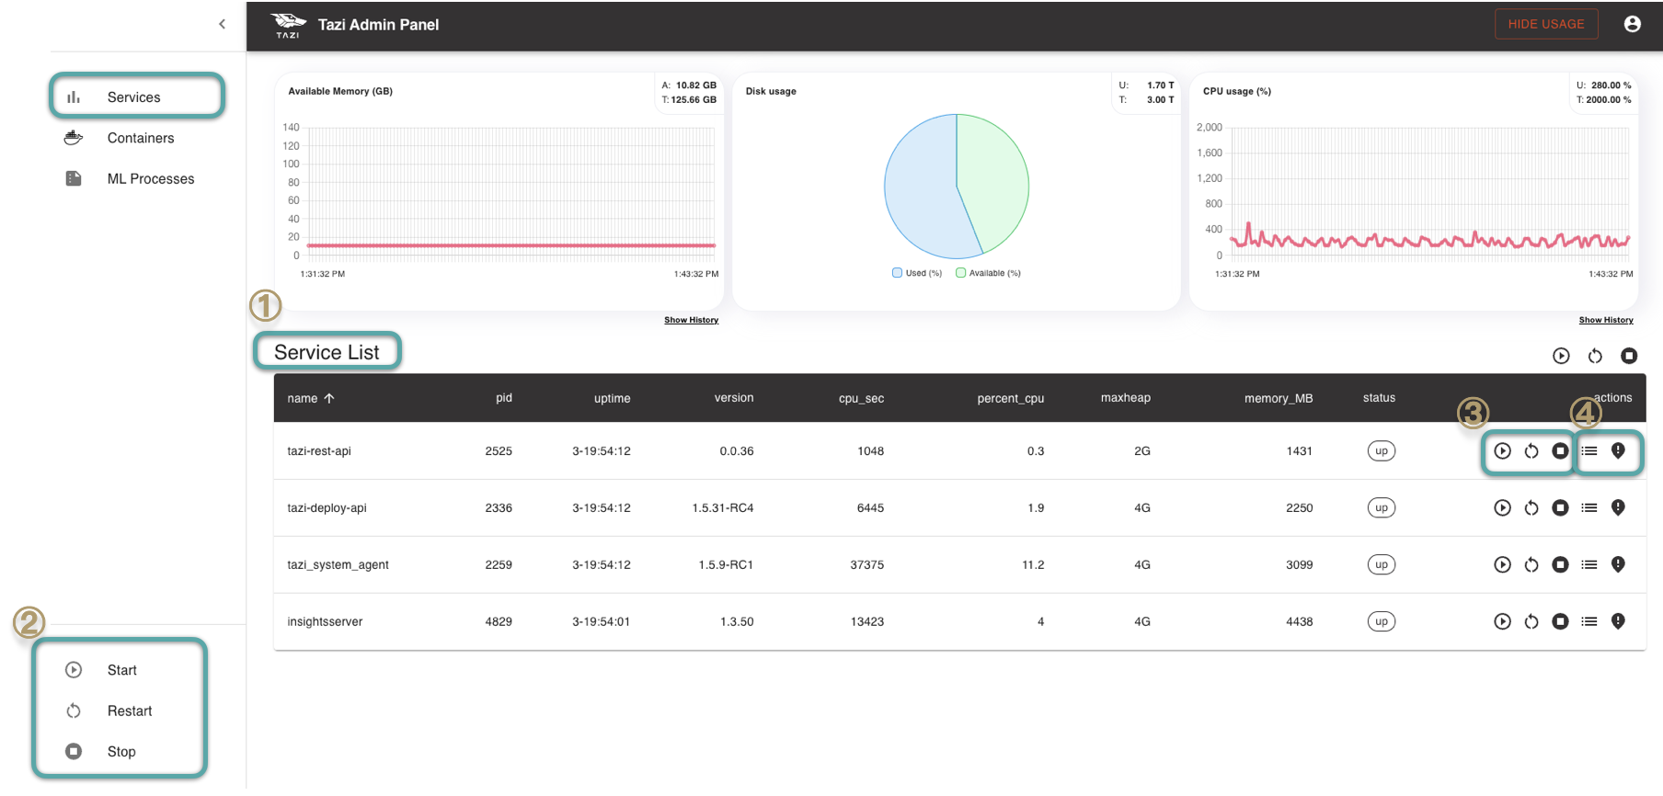This screenshot has height=796, width=1663.
Task: Select the tazi-deploy-api service name
Action: click(x=327, y=507)
